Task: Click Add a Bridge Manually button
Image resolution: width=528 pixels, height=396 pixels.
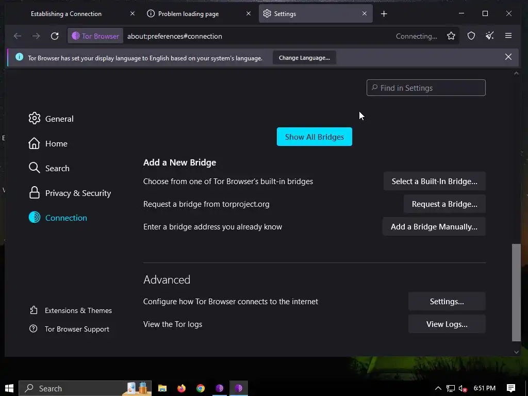Action: tap(434, 227)
